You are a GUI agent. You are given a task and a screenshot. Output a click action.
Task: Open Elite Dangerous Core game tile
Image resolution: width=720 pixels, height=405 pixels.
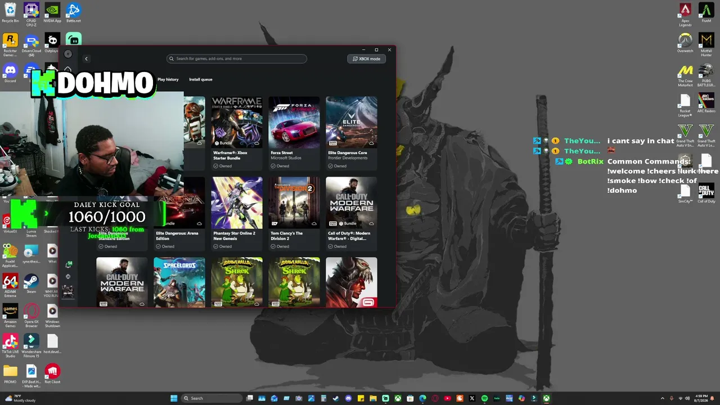352,133
